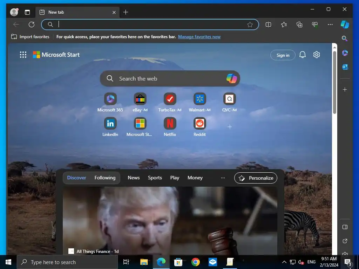This screenshot has height=269, width=359.
Task: Open File Explorer from the taskbar
Action: point(144,262)
